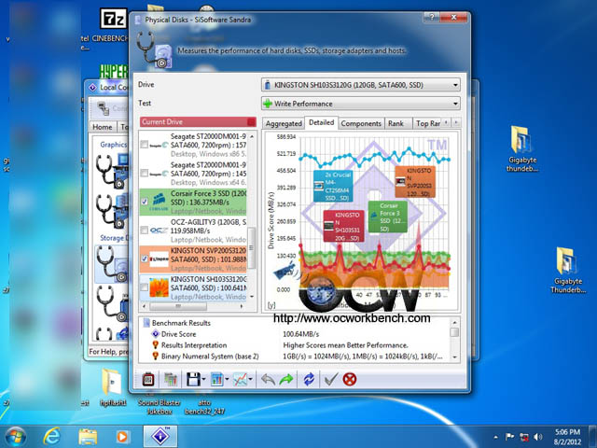This screenshot has width=597, height=448.
Task: Click the drive list vertical scrollbar thumb
Action: point(251,247)
